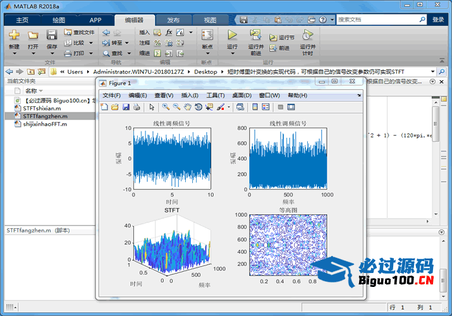Viewport: 452px width, 316px height.
Task: Open a file with 打开 icon
Action: click(33, 35)
